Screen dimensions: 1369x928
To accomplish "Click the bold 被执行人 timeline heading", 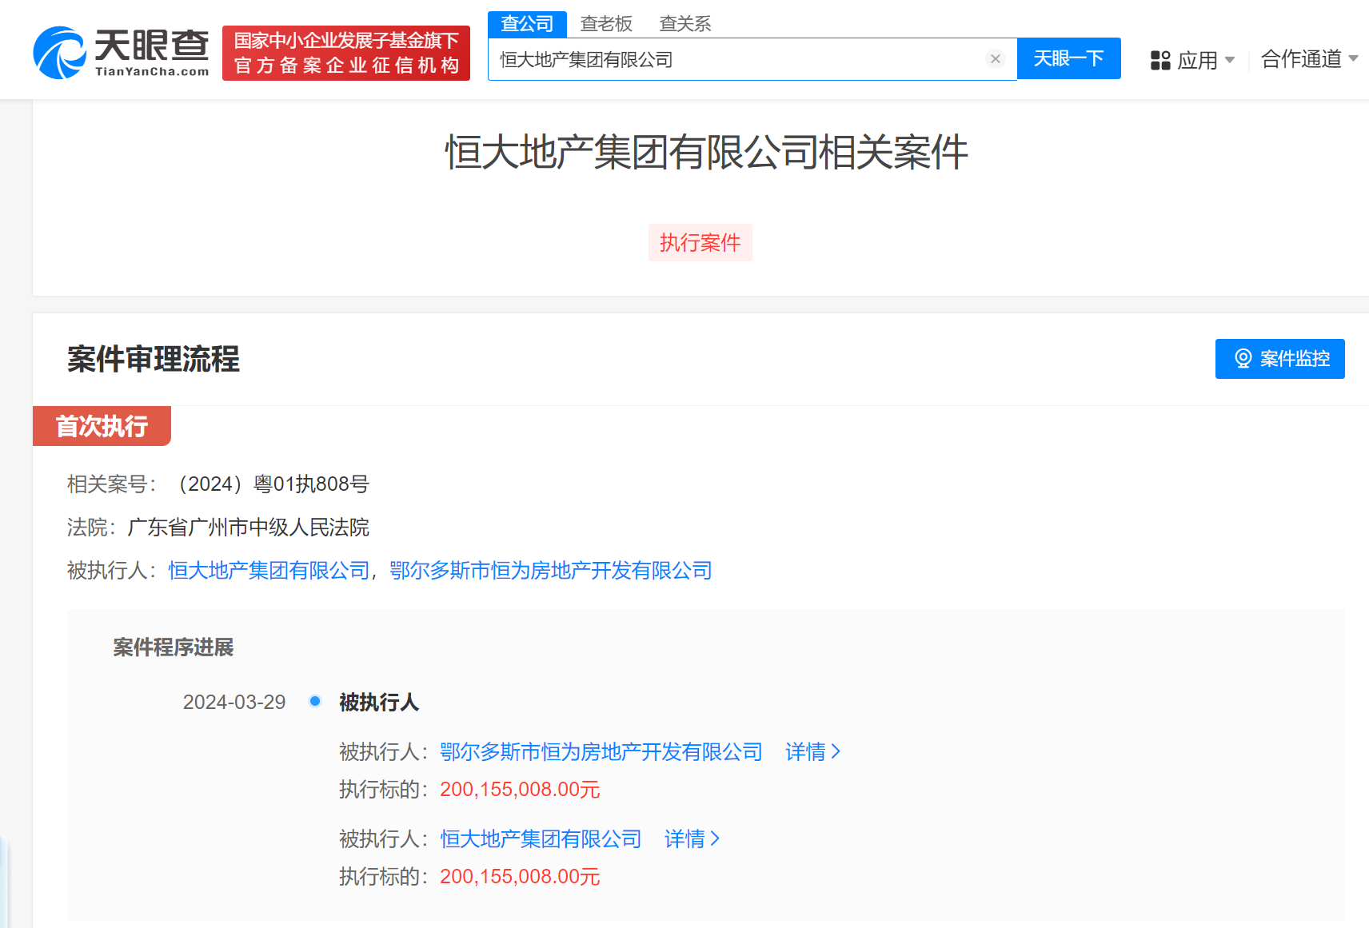I will (379, 703).
